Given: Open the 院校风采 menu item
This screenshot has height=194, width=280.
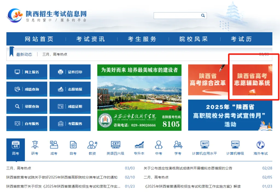Looking at the screenshot, I should pos(194,39).
